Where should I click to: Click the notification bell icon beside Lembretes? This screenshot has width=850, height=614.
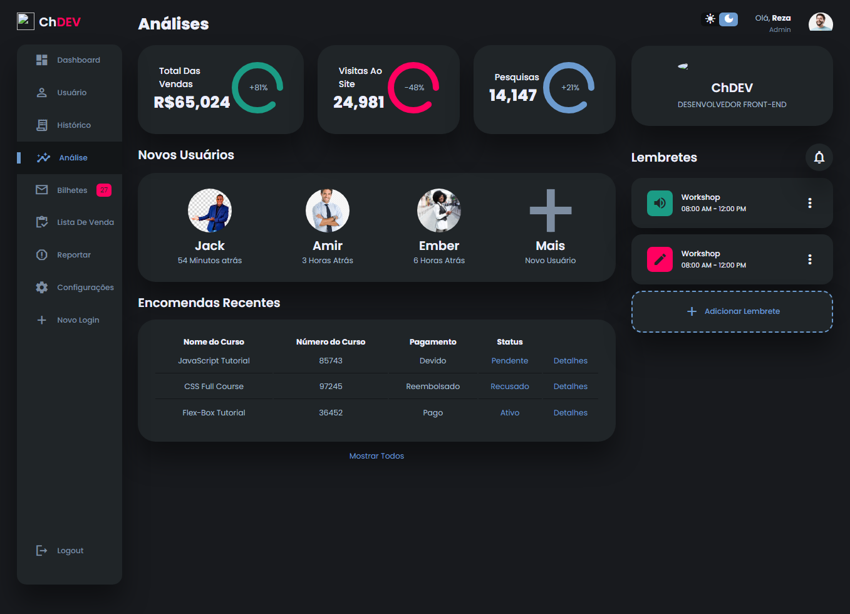pos(819,157)
